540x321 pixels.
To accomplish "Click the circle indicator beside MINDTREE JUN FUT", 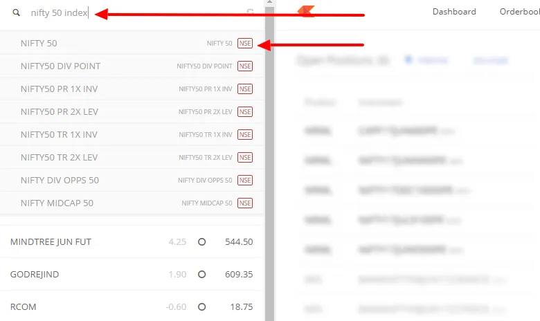I will coord(202,242).
